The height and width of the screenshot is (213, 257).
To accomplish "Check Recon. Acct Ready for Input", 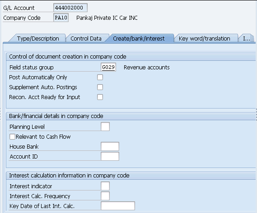I will point(100,97).
